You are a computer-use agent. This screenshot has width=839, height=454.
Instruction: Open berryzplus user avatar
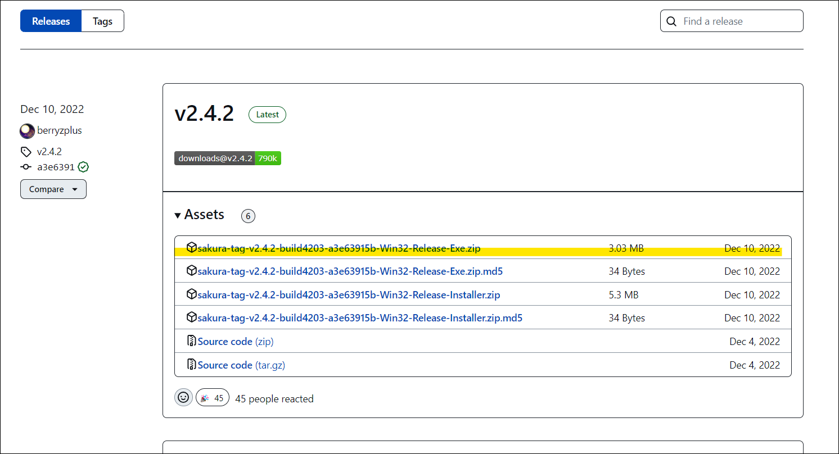click(x=27, y=131)
